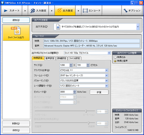Click the 出力方法 file icon

tap(58, 27)
